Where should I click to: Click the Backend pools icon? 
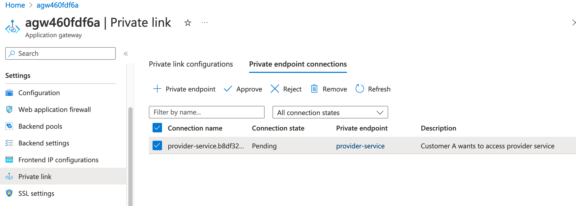tap(9, 126)
